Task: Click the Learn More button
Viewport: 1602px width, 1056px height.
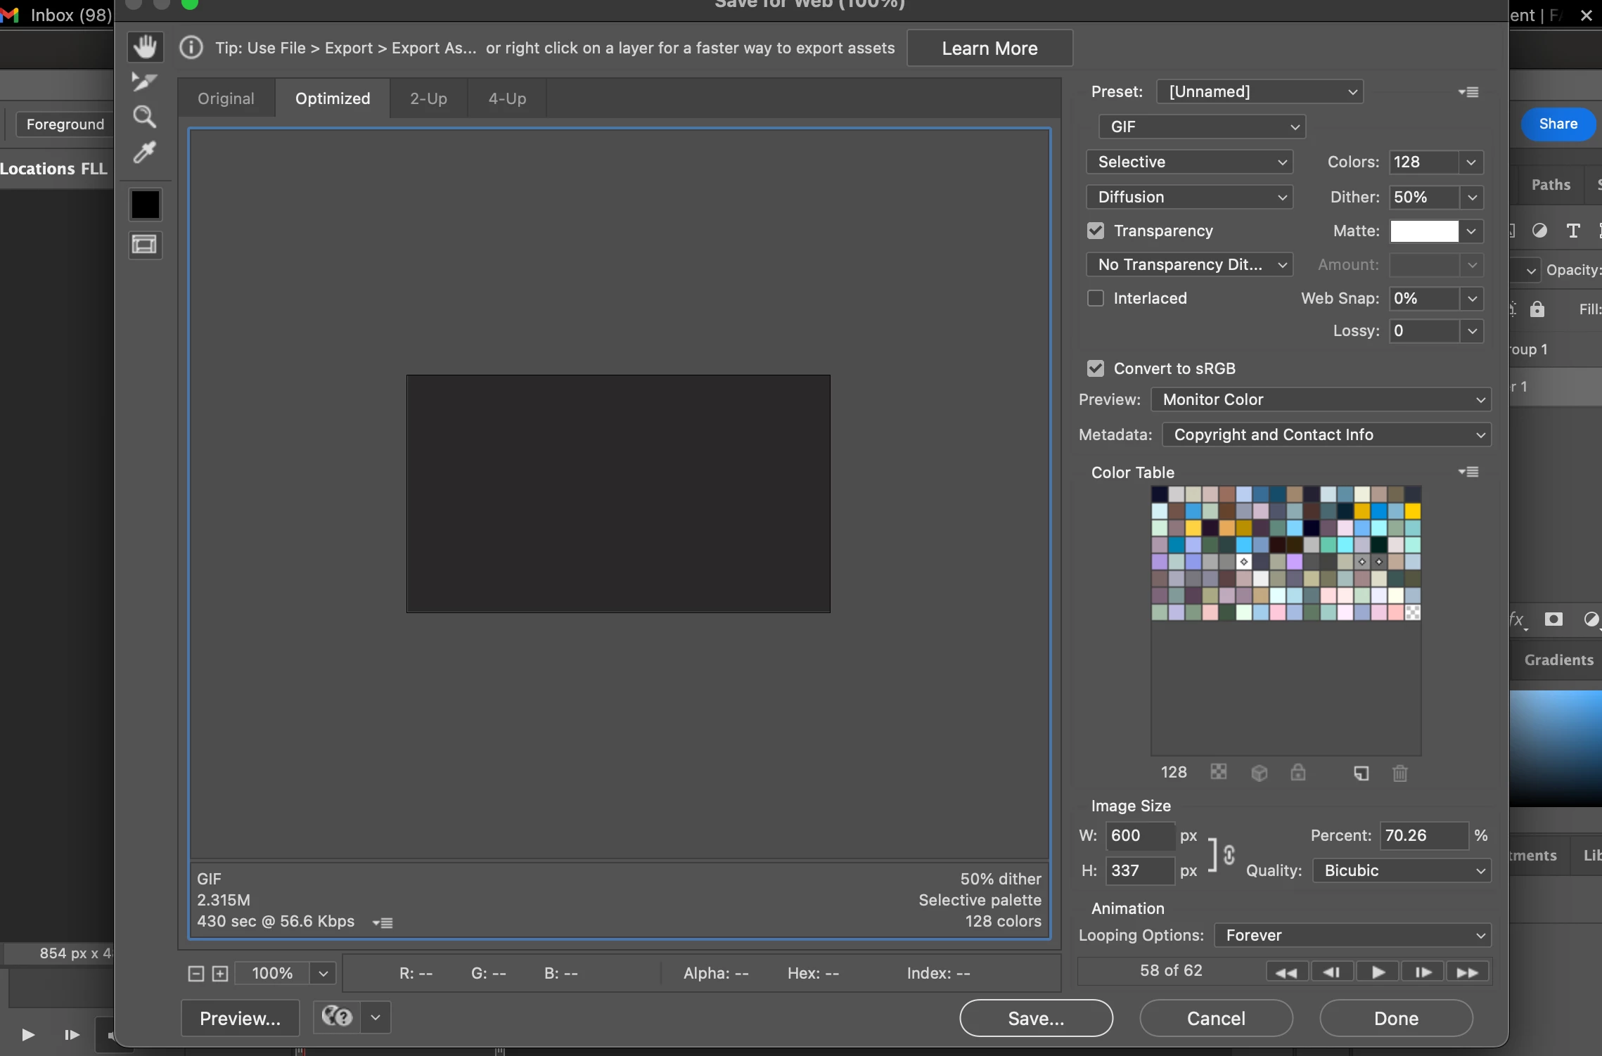Action: click(989, 48)
